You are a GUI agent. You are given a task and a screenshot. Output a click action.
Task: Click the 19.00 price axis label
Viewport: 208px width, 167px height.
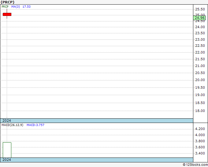pos(200,95)
